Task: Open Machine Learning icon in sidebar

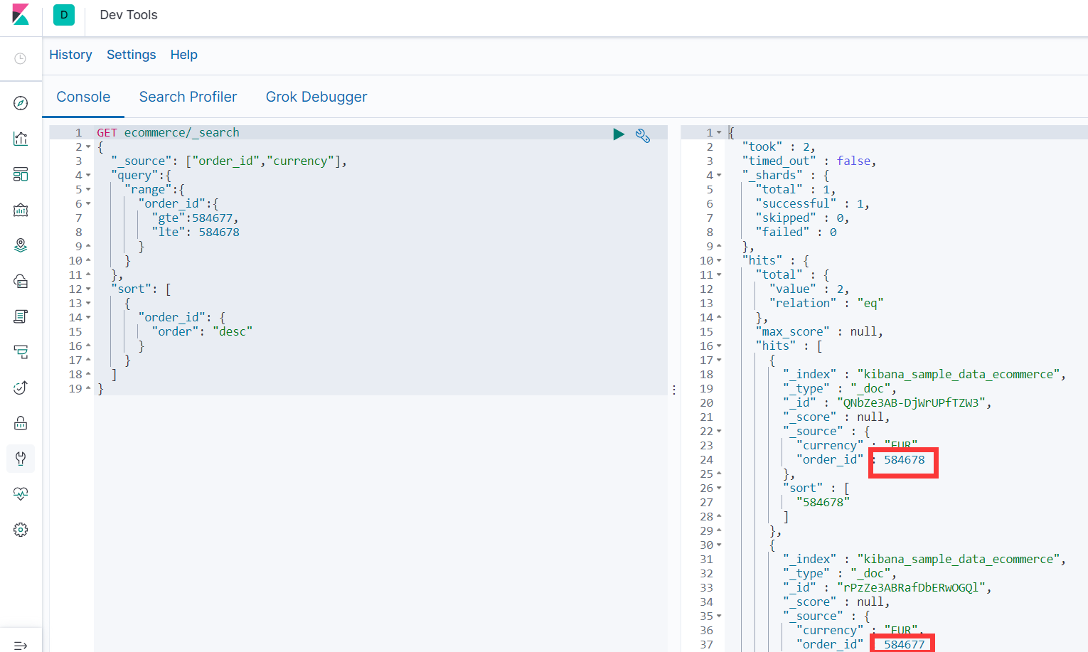Action: (21, 281)
